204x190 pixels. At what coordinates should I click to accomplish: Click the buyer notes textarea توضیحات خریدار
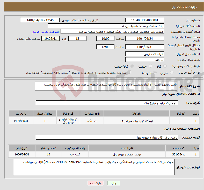[94, 167]
